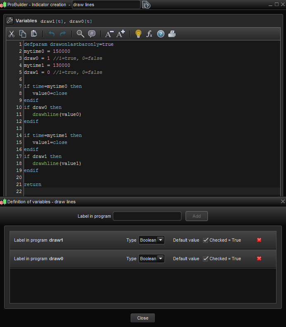Viewport: 286px width, 327px height.
Task: Remove the draw0 variable with red X
Action: 259,259
